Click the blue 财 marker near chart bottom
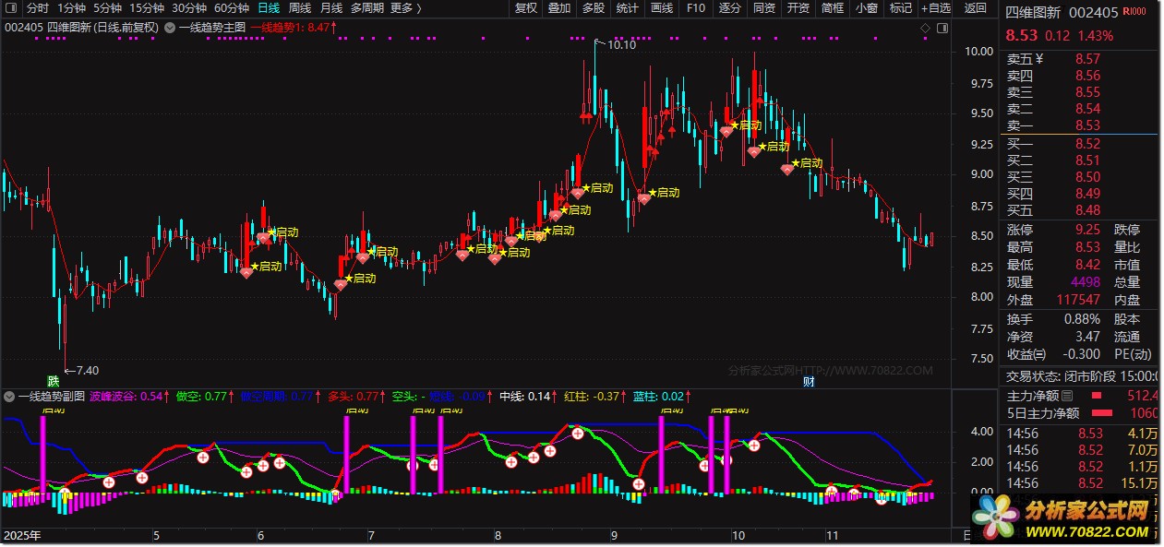The height and width of the screenshot is (547, 1164). click(809, 381)
